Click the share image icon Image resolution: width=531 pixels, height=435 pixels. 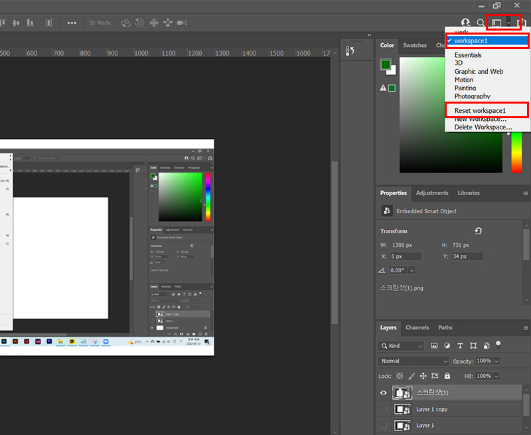(522, 23)
